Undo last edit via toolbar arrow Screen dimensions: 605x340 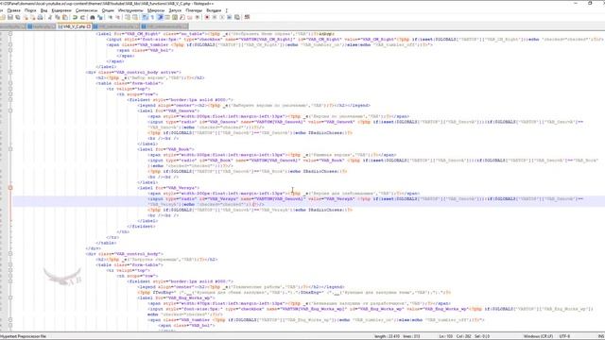(x=75, y=17)
